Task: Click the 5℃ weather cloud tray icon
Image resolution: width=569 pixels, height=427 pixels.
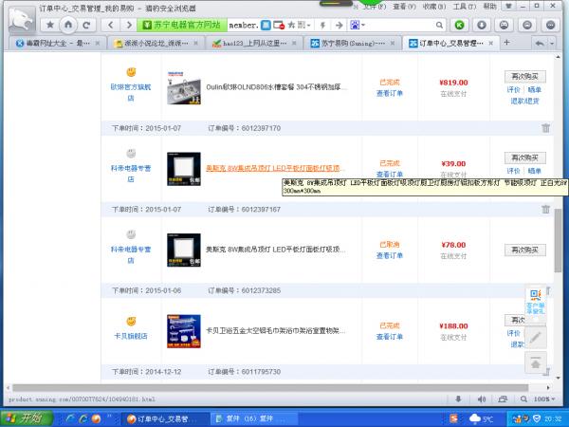Action: pyautogui.click(x=481, y=418)
